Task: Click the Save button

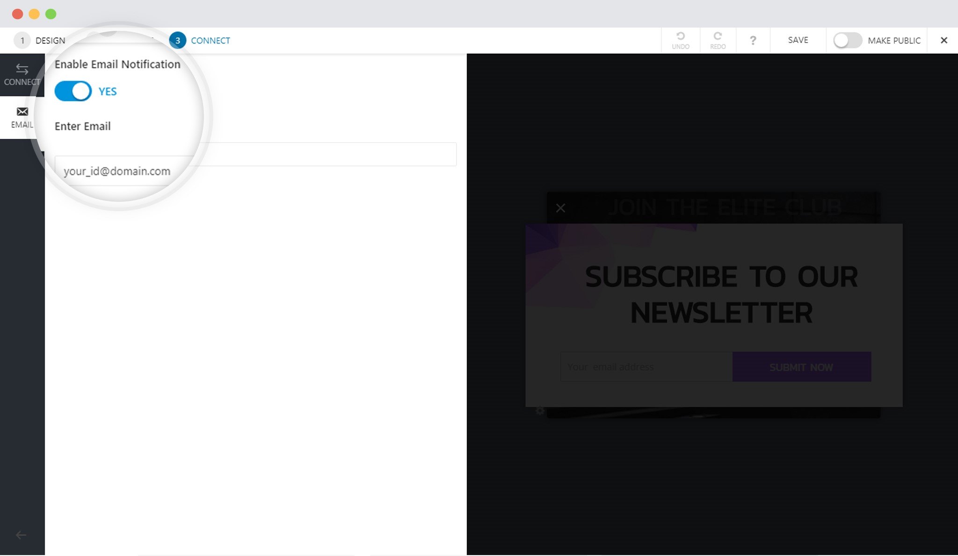Action: (798, 40)
